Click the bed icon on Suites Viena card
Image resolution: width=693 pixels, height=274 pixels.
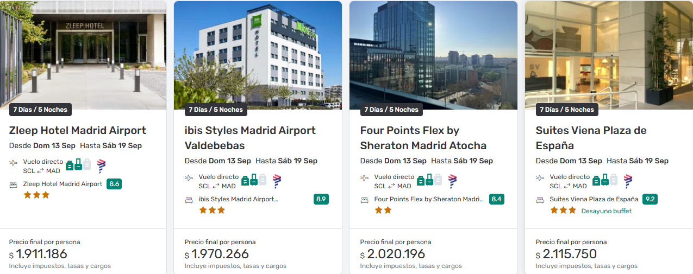click(540, 200)
